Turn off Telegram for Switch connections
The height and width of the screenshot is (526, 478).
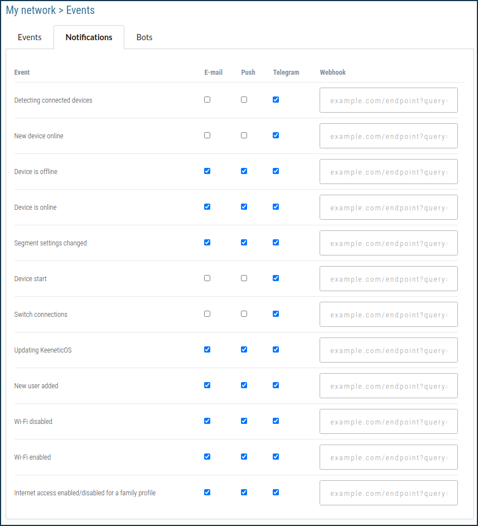276,314
